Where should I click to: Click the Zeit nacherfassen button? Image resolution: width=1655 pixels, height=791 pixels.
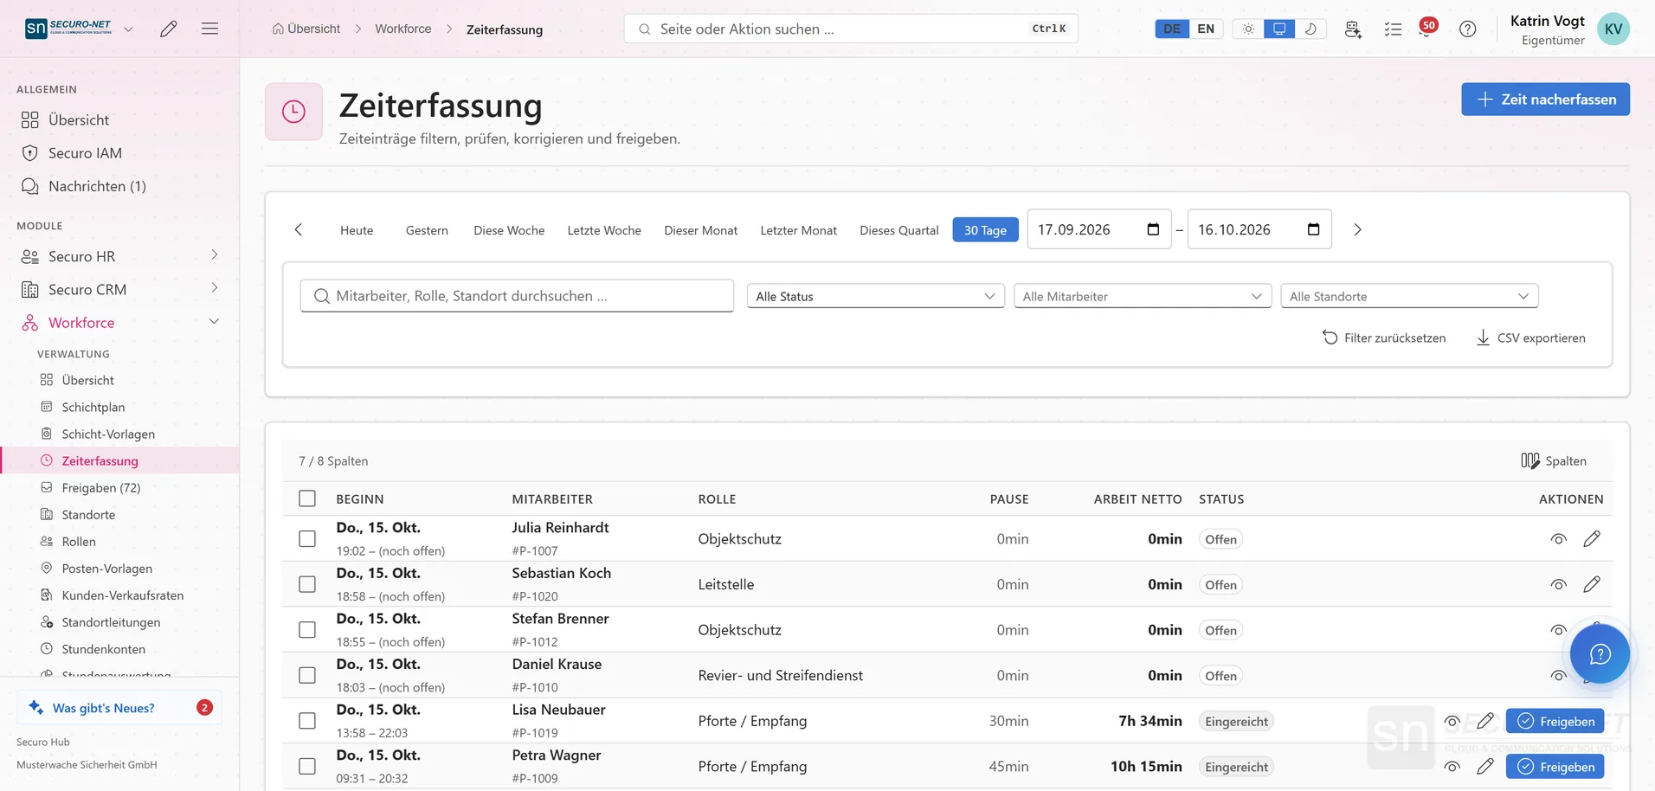(x=1545, y=99)
